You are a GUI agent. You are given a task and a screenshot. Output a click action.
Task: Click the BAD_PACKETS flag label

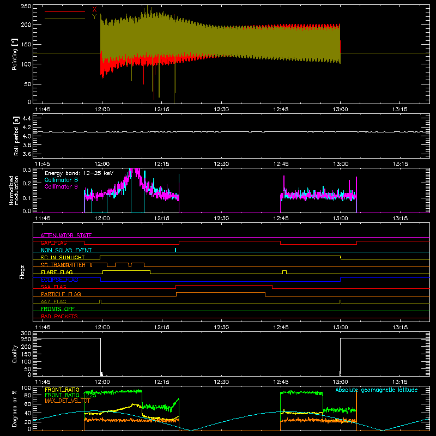pos(59,316)
